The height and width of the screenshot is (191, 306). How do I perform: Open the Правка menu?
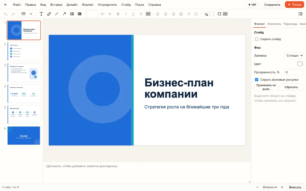[31, 5]
